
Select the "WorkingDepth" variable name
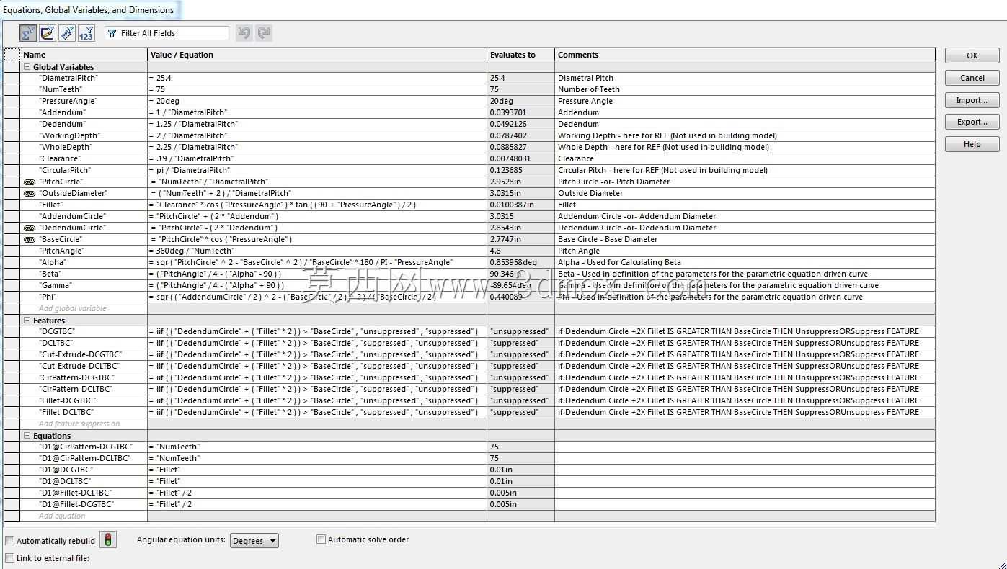[69, 135]
